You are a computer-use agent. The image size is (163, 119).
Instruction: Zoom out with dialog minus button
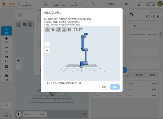tap(47, 50)
